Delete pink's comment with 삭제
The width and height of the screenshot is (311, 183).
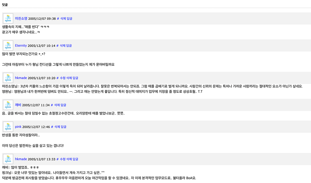57,127
